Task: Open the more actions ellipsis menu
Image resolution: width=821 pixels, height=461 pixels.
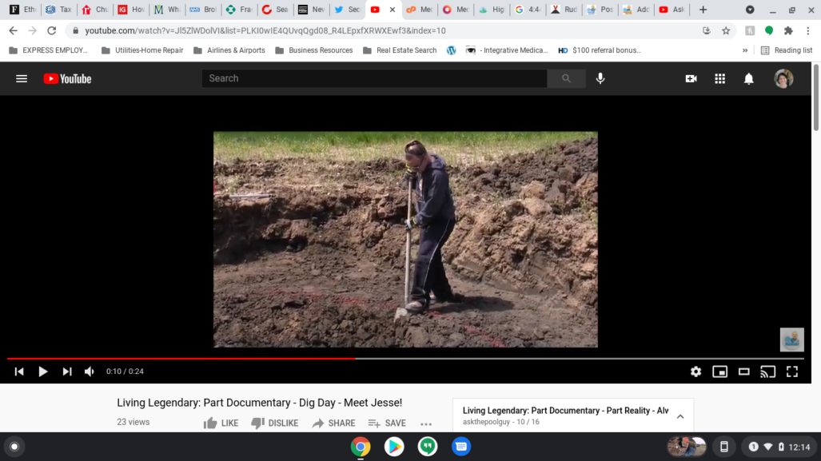Action: tap(426, 423)
